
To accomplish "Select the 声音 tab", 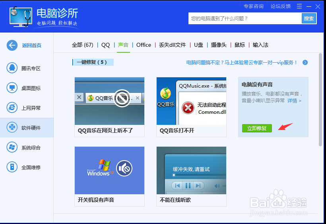I will point(123,45).
